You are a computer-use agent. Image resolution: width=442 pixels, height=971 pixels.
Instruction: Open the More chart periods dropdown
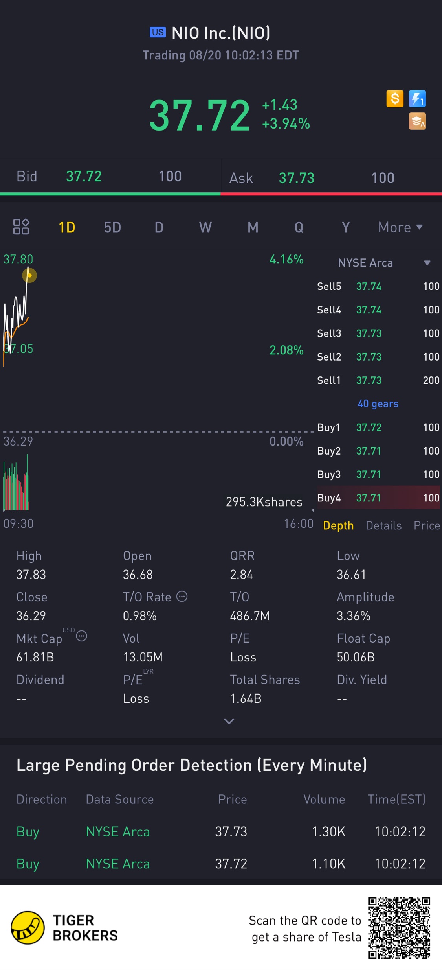(400, 227)
